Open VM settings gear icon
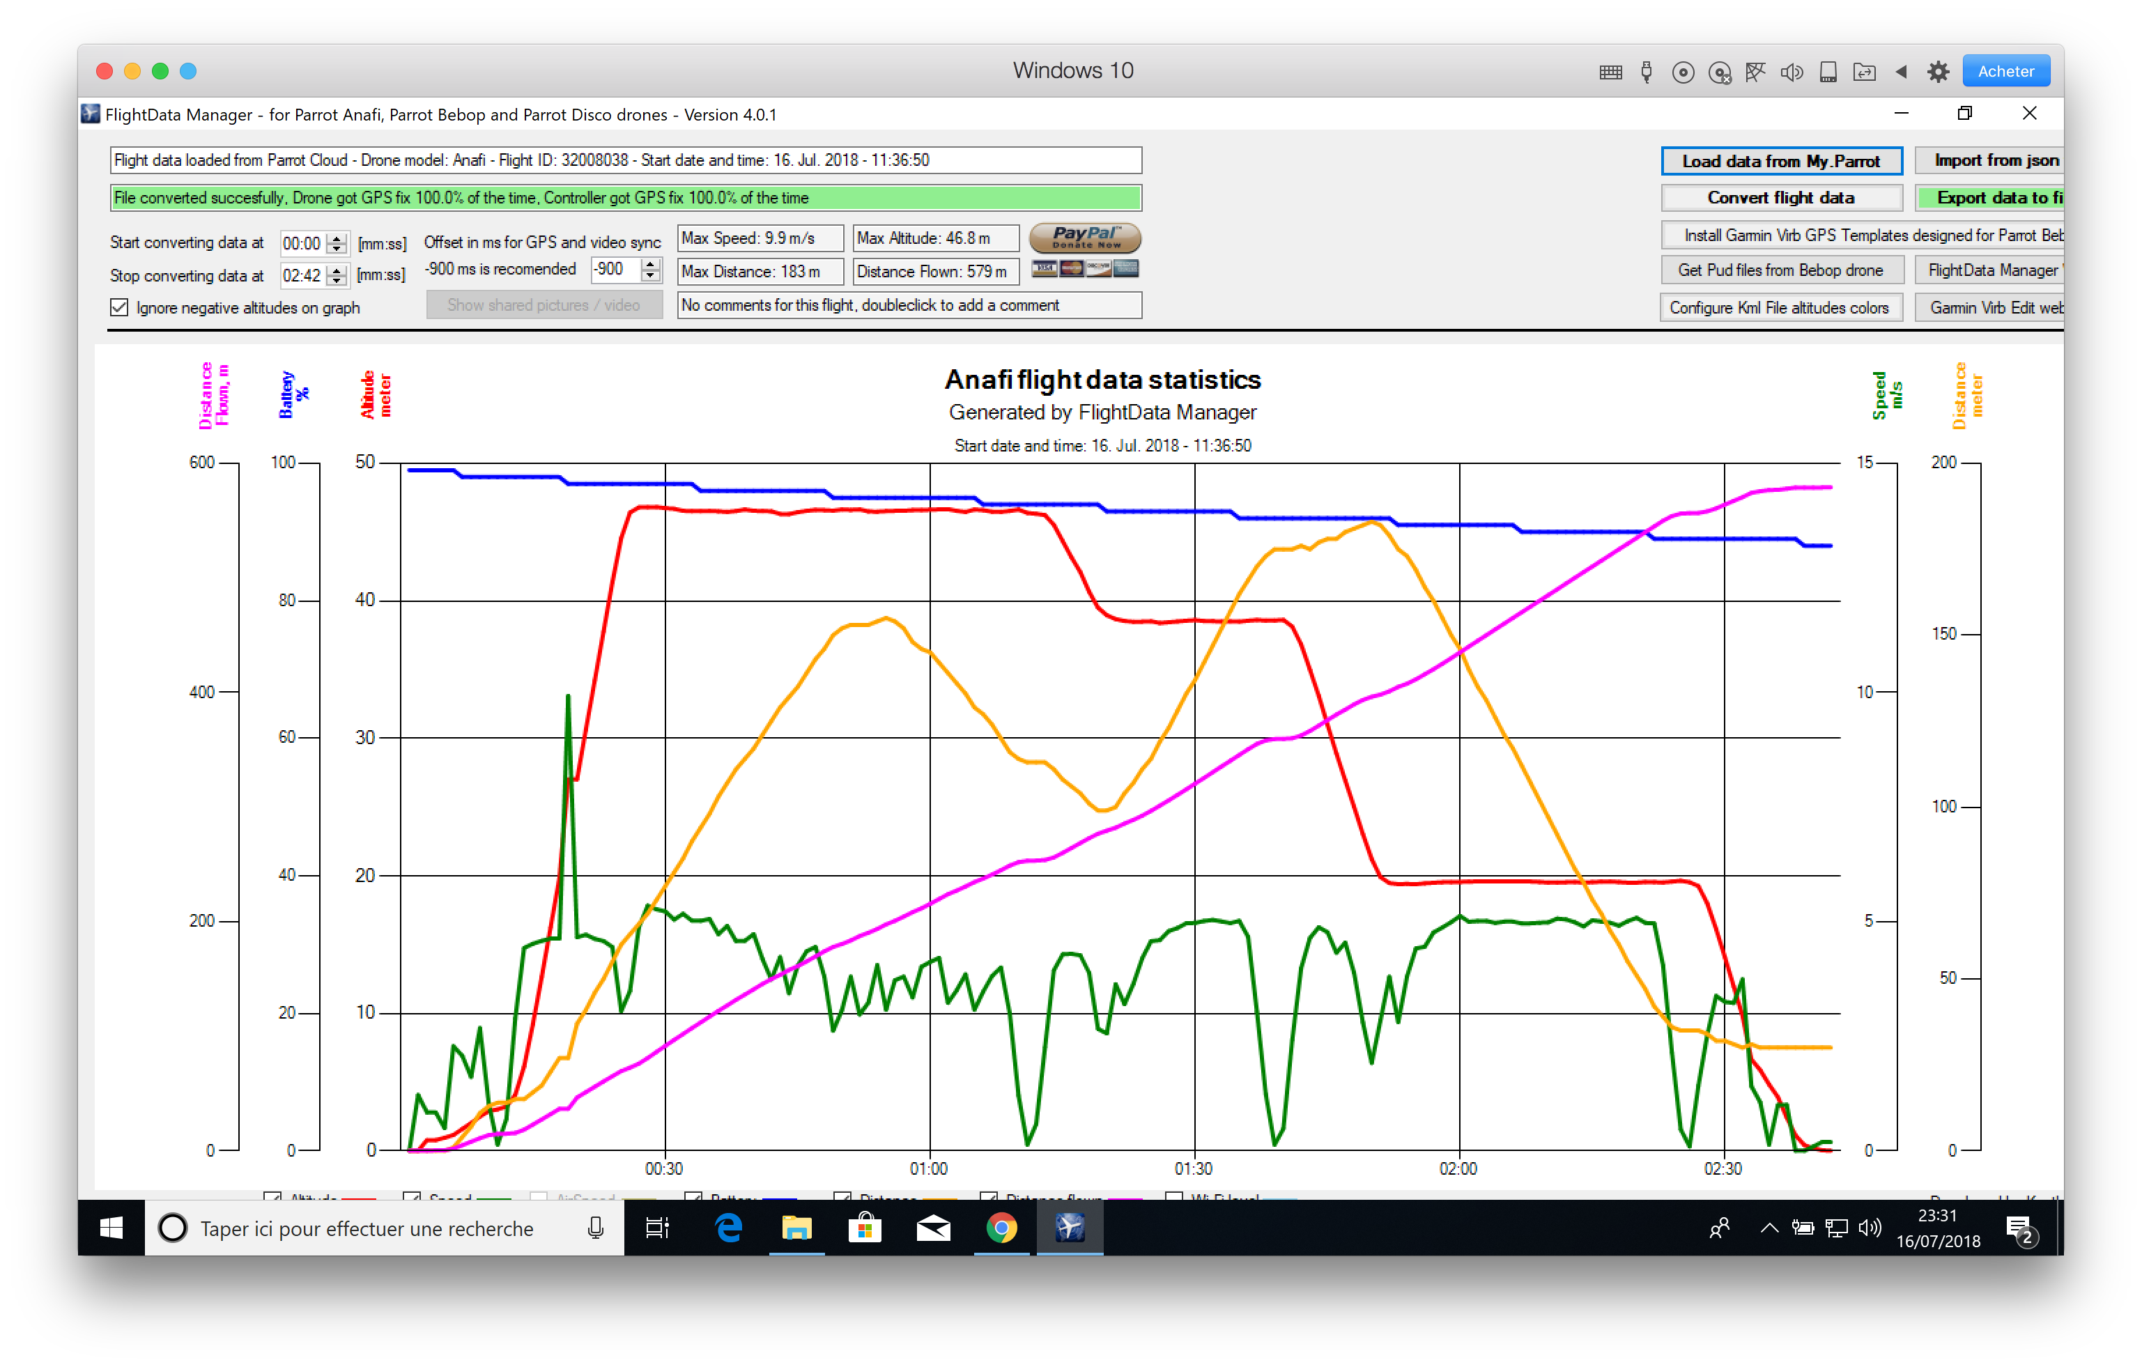Image resolution: width=2142 pixels, height=1367 pixels. [x=1939, y=72]
